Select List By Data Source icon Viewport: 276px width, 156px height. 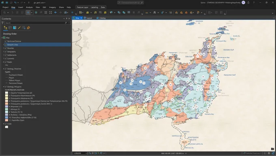(x=10, y=28)
